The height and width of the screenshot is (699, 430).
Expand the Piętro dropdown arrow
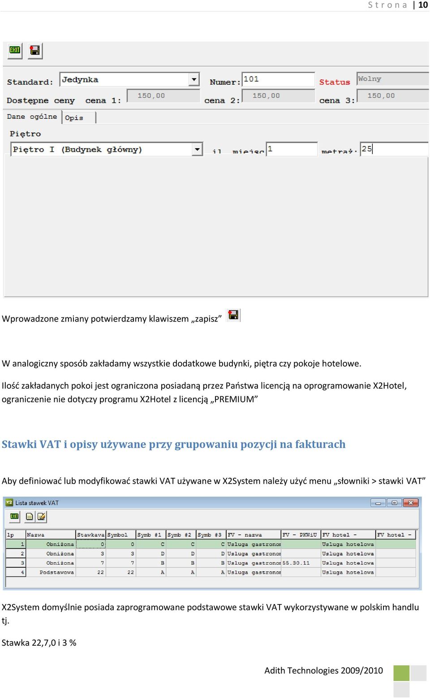[x=197, y=149]
